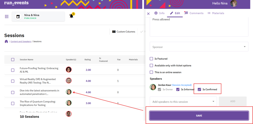Click the Save button
Screen dimensions: 253x124
point(199,115)
